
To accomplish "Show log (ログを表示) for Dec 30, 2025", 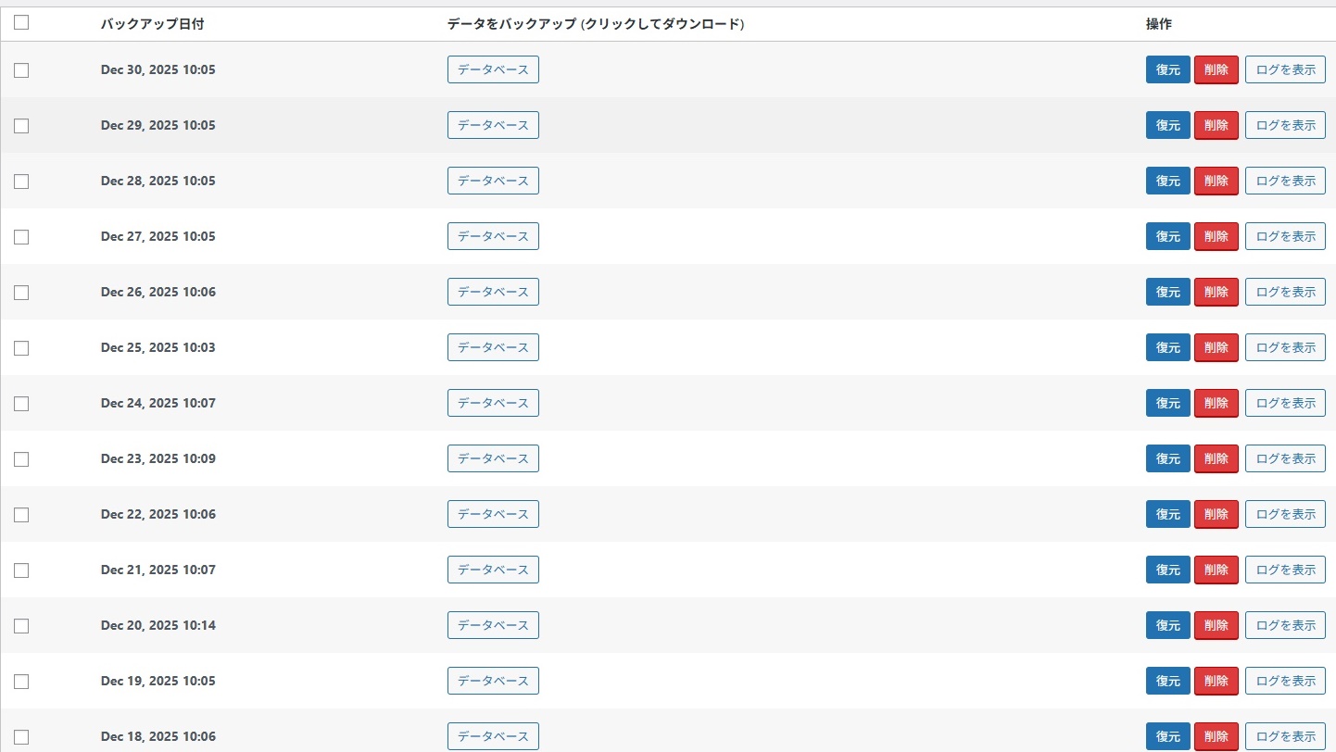I will tap(1285, 69).
